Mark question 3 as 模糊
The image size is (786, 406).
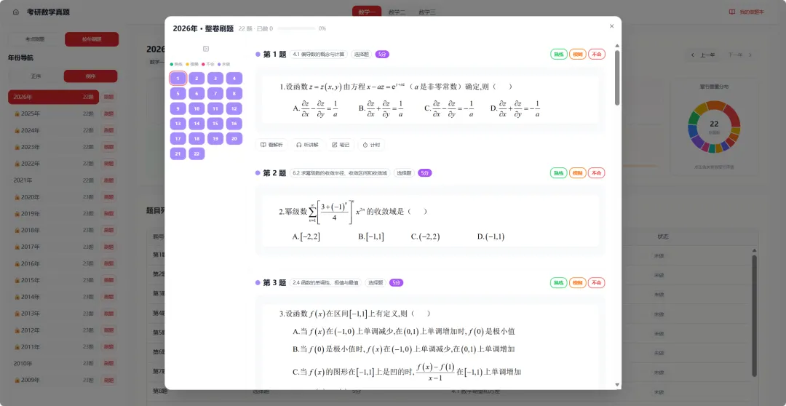click(x=577, y=283)
